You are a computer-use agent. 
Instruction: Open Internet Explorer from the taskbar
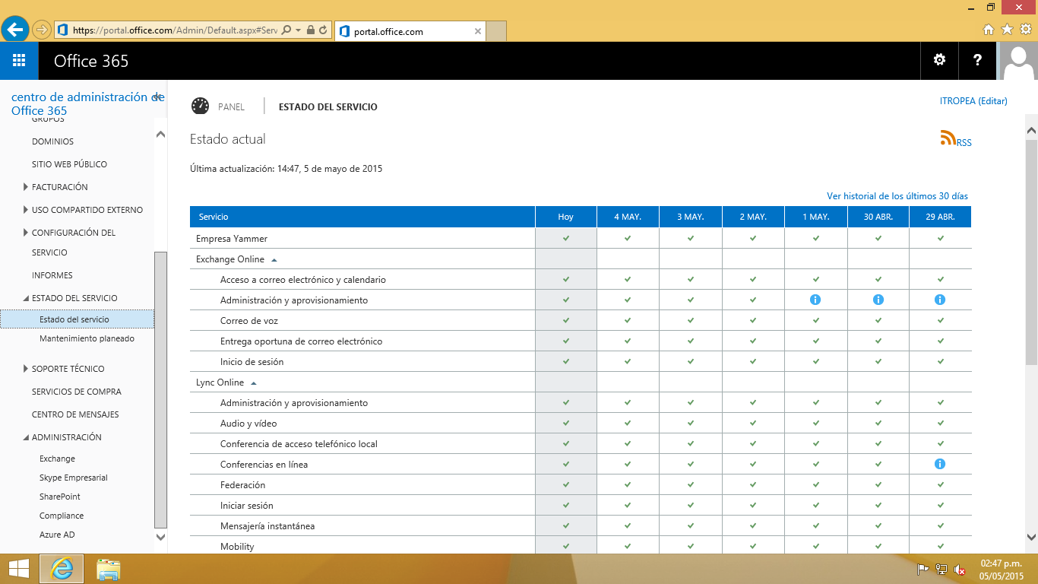[62, 569]
